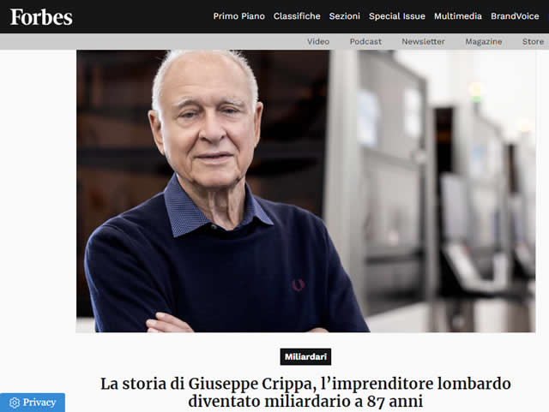The height and width of the screenshot is (412, 549).
Task: Visit the Store link
Action: (533, 41)
